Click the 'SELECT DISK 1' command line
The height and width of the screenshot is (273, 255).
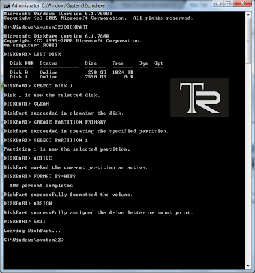(x=38, y=86)
